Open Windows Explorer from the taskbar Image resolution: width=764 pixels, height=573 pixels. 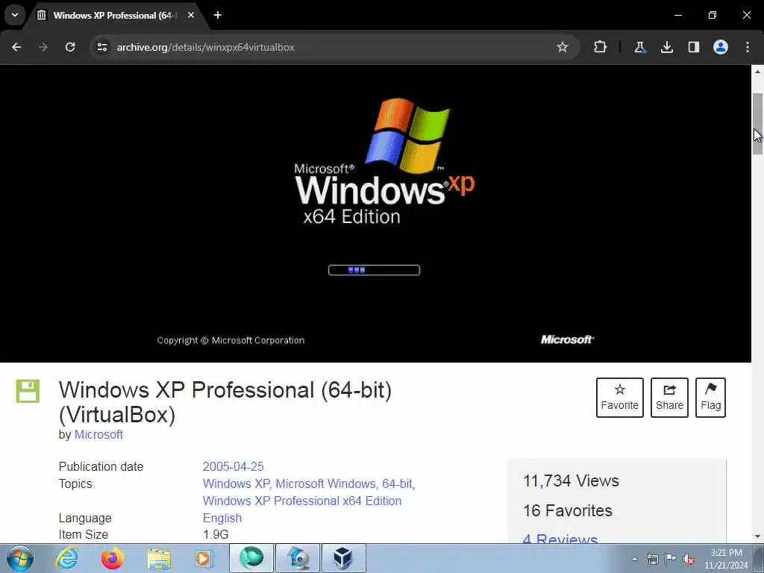pyautogui.click(x=159, y=558)
